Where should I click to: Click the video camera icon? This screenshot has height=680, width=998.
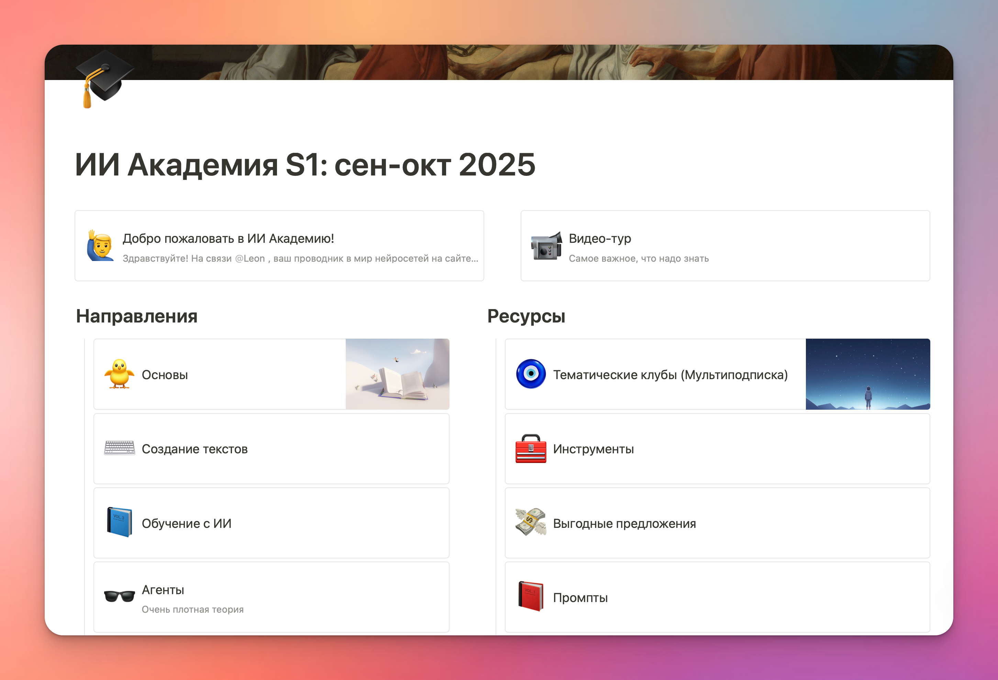click(x=546, y=246)
